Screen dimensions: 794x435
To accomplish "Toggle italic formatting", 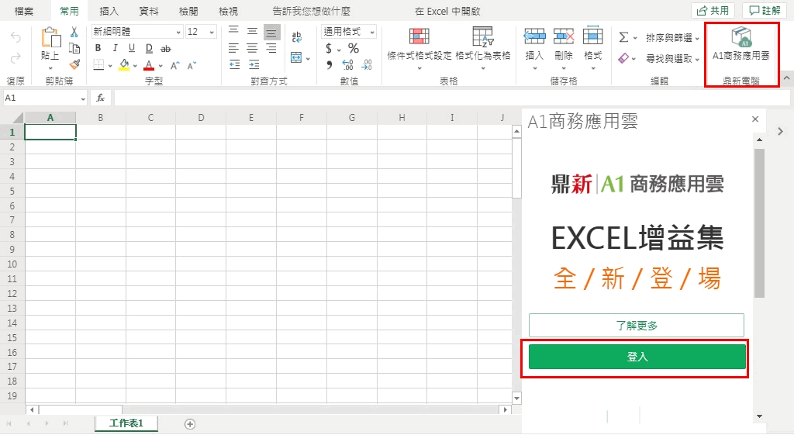I will click(x=115, y=48).
